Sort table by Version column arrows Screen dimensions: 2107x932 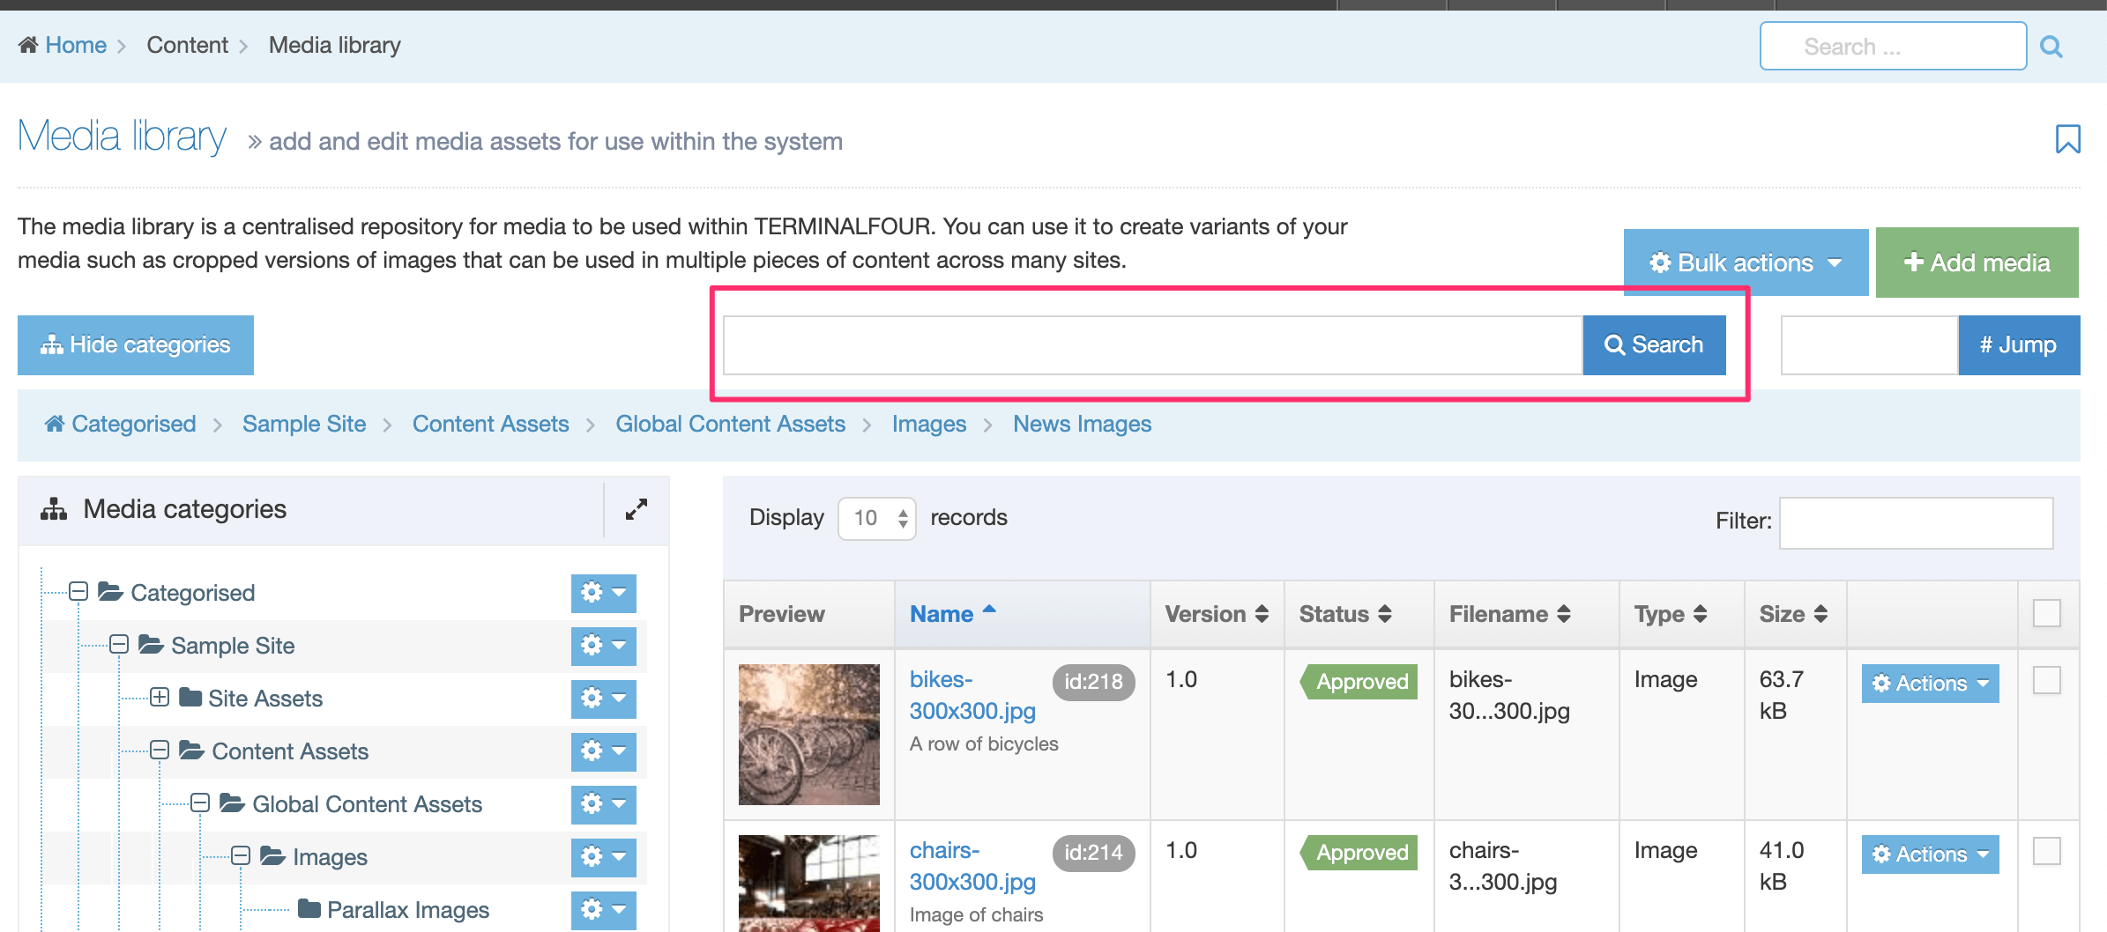[x=1262, y=614]
